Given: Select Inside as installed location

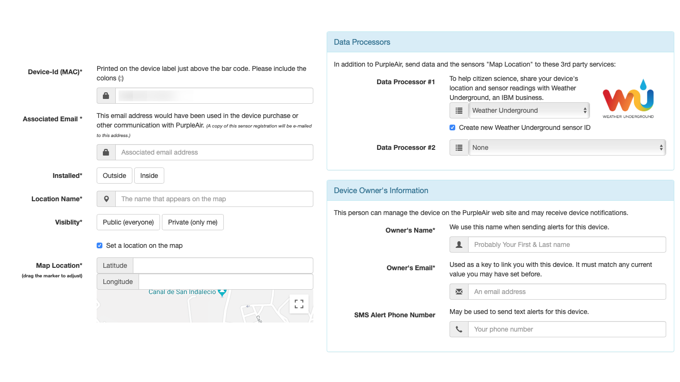Looking at the screenshot, I should tap(149, 176).
